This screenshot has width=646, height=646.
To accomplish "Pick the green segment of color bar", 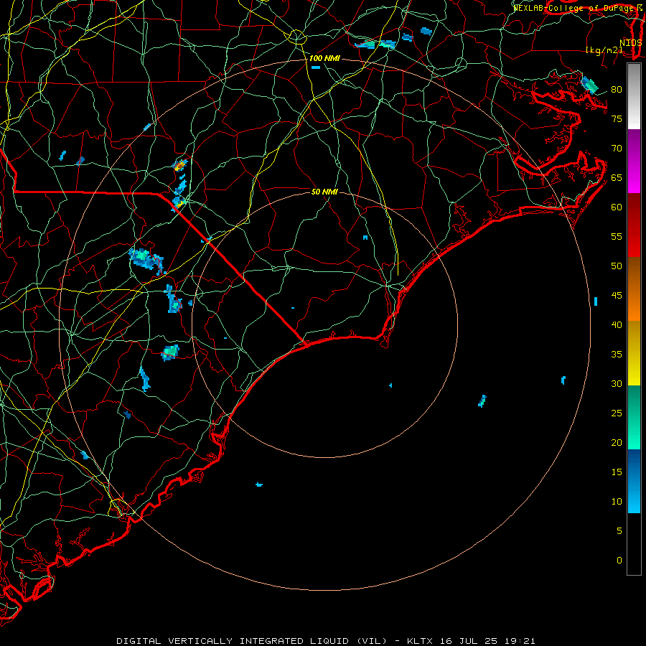I will click(x=634, y=417).
